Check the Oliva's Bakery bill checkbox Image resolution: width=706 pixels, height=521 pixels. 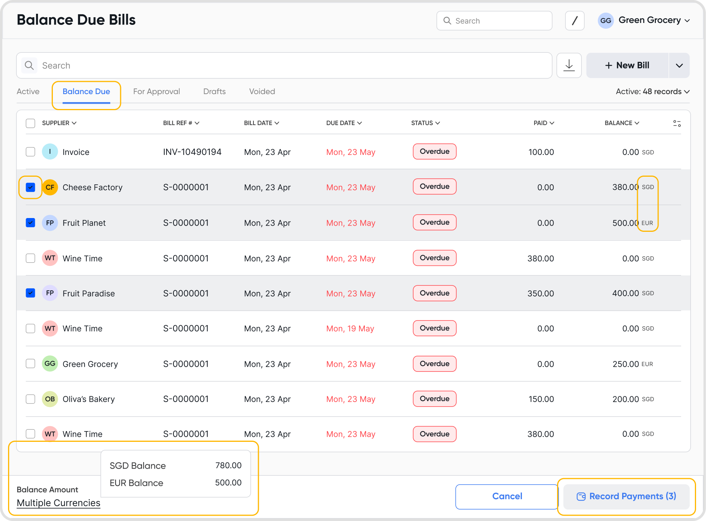(x=31, y=399)
